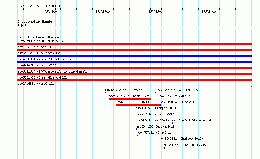260x159 pixels.
Task: Click the blue marker under nsv6110889
Action: pyautogui.click(x=160, y=99)
